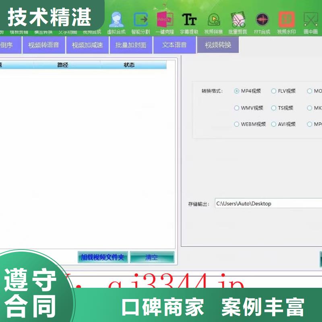Select the 视频水印 video watermark tool
The width and height of the screenshot is (322, 322).
coord(287,23)
